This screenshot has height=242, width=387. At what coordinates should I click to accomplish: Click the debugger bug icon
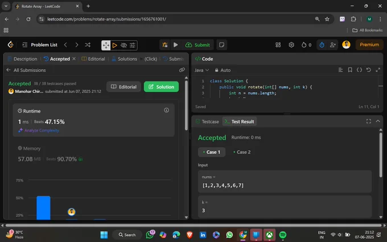tap(165, 44)
